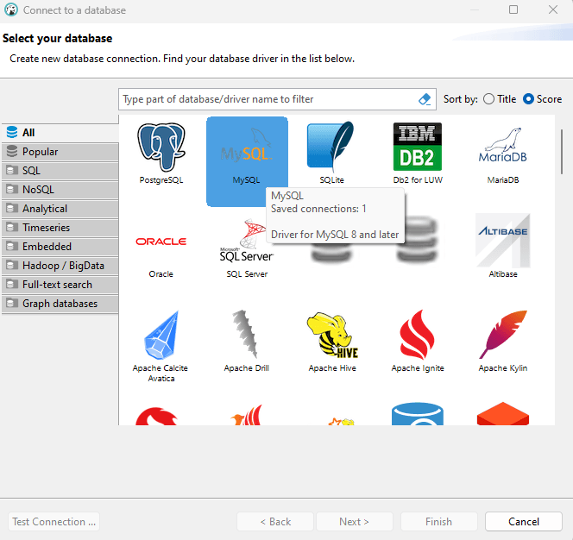Click the Test Connection ... button
Screen dimensions: 573x540
pos(54,521)
